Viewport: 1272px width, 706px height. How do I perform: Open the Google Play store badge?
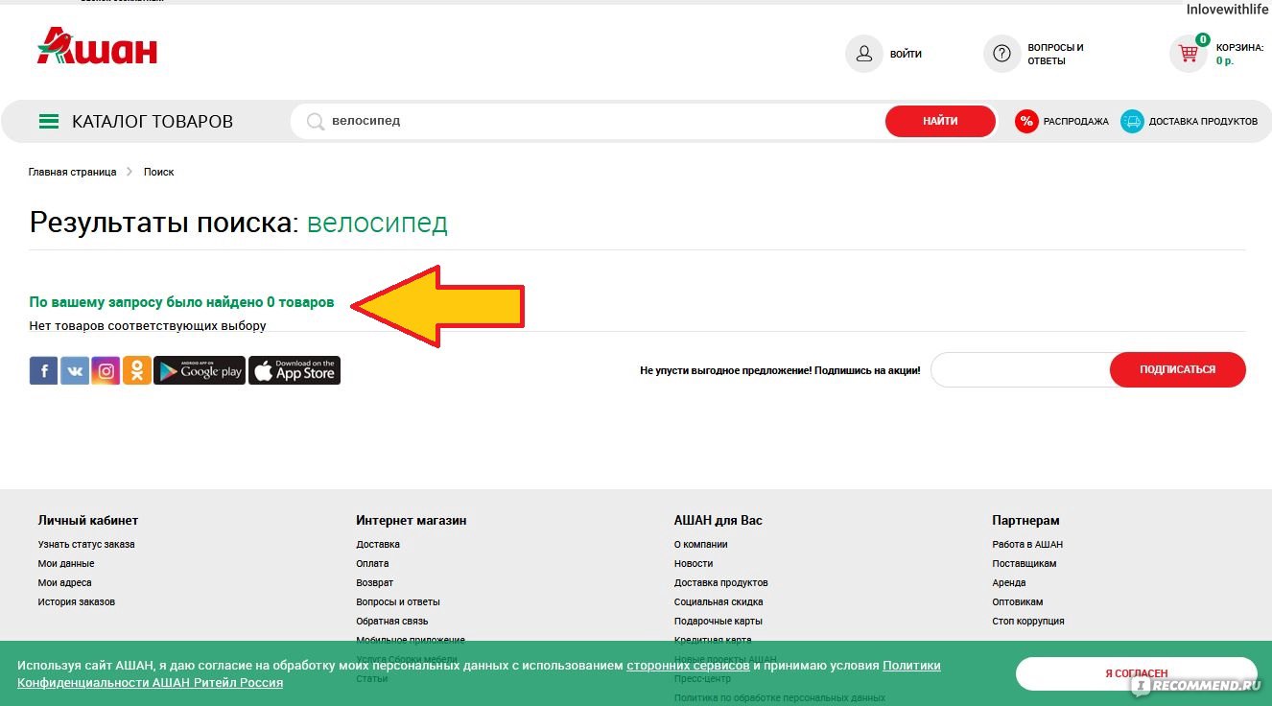pyautogui.click(x=200, y=370)
